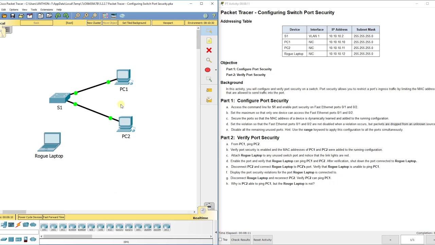Image resolution: width=435 pixels, height=245 pixels.
Task: Select the red ellipse drawing tool
Action: 208,70
